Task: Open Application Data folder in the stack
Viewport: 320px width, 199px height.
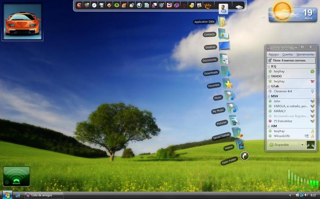Action: point(221,21)
